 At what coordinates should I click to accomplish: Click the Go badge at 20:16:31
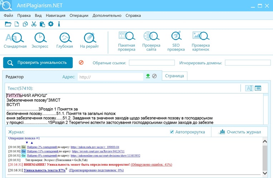click(24, 156)
